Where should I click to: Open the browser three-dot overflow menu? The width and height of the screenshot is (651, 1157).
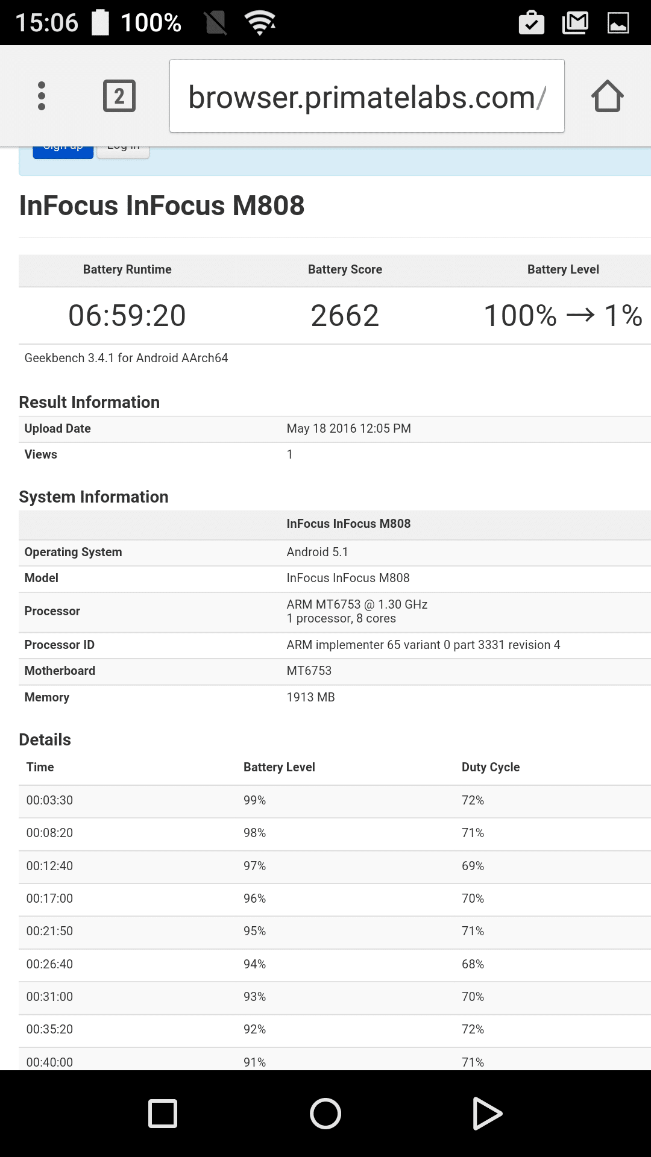coord(42,96)
